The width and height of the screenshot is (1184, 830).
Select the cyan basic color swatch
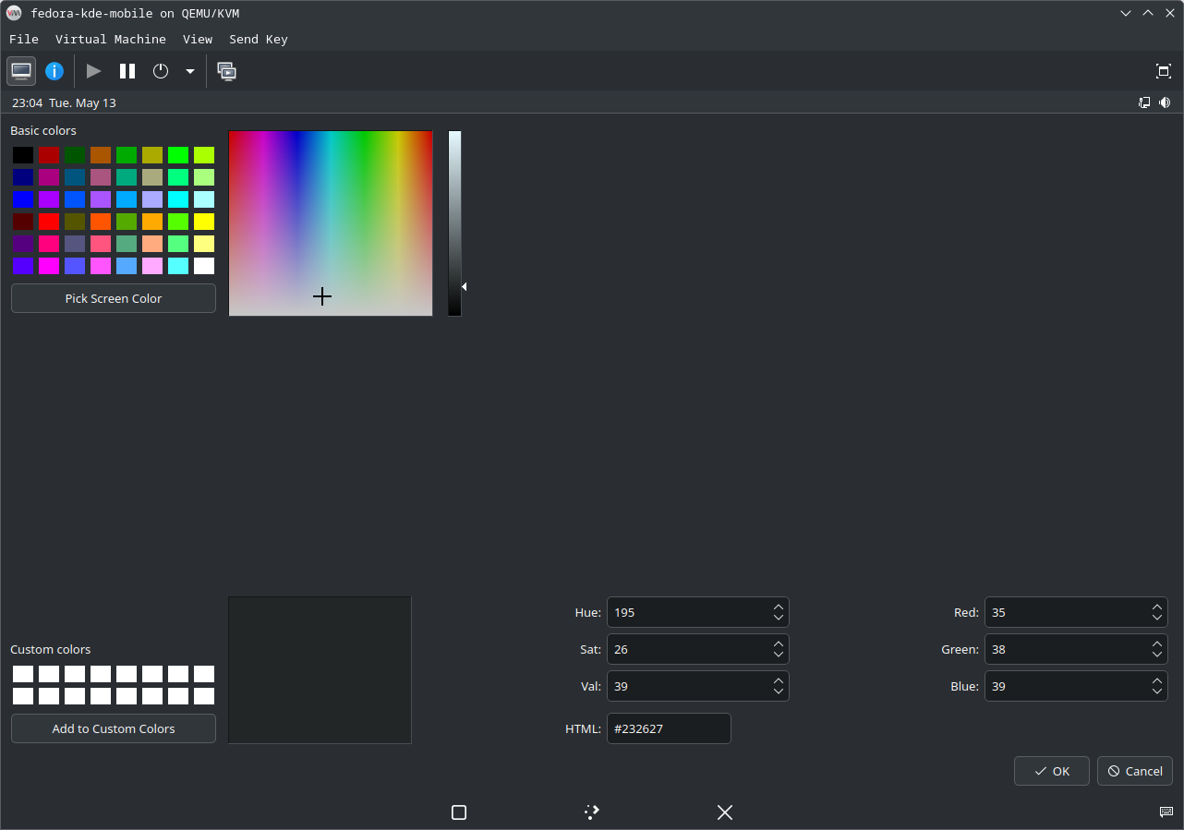178,199
